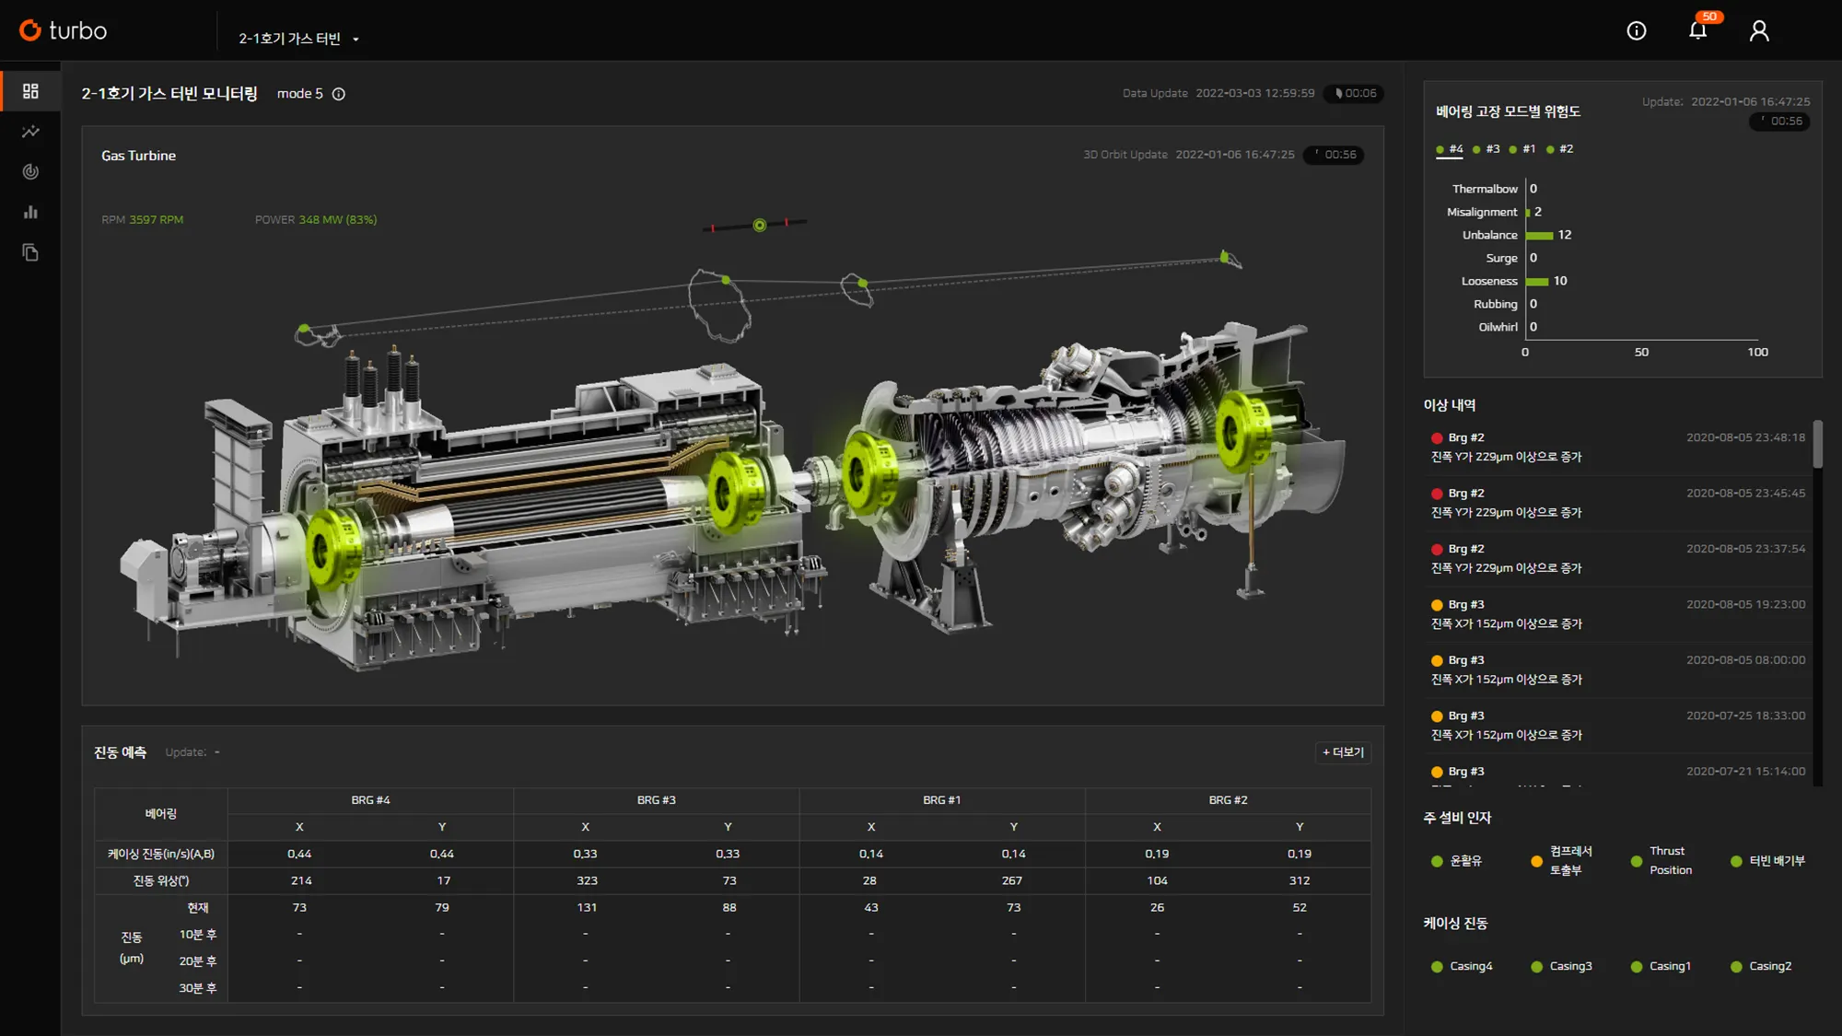This screenshot has height=1036, width=1842.
Task: Click the info icon in top bar
Action: pyautogui.click(x=1637, y=31)
